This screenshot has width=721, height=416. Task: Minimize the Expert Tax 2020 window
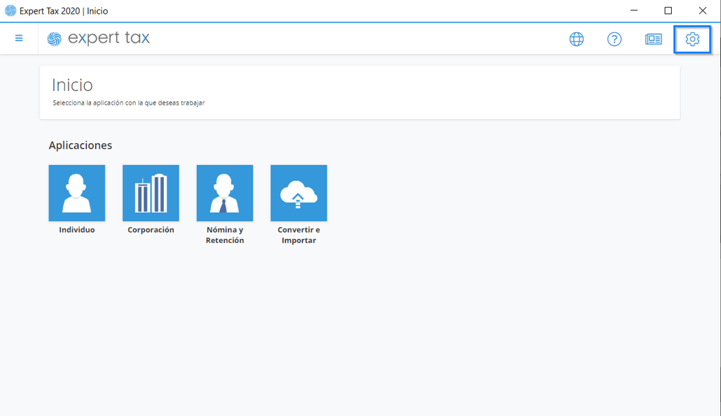[634, 10]
